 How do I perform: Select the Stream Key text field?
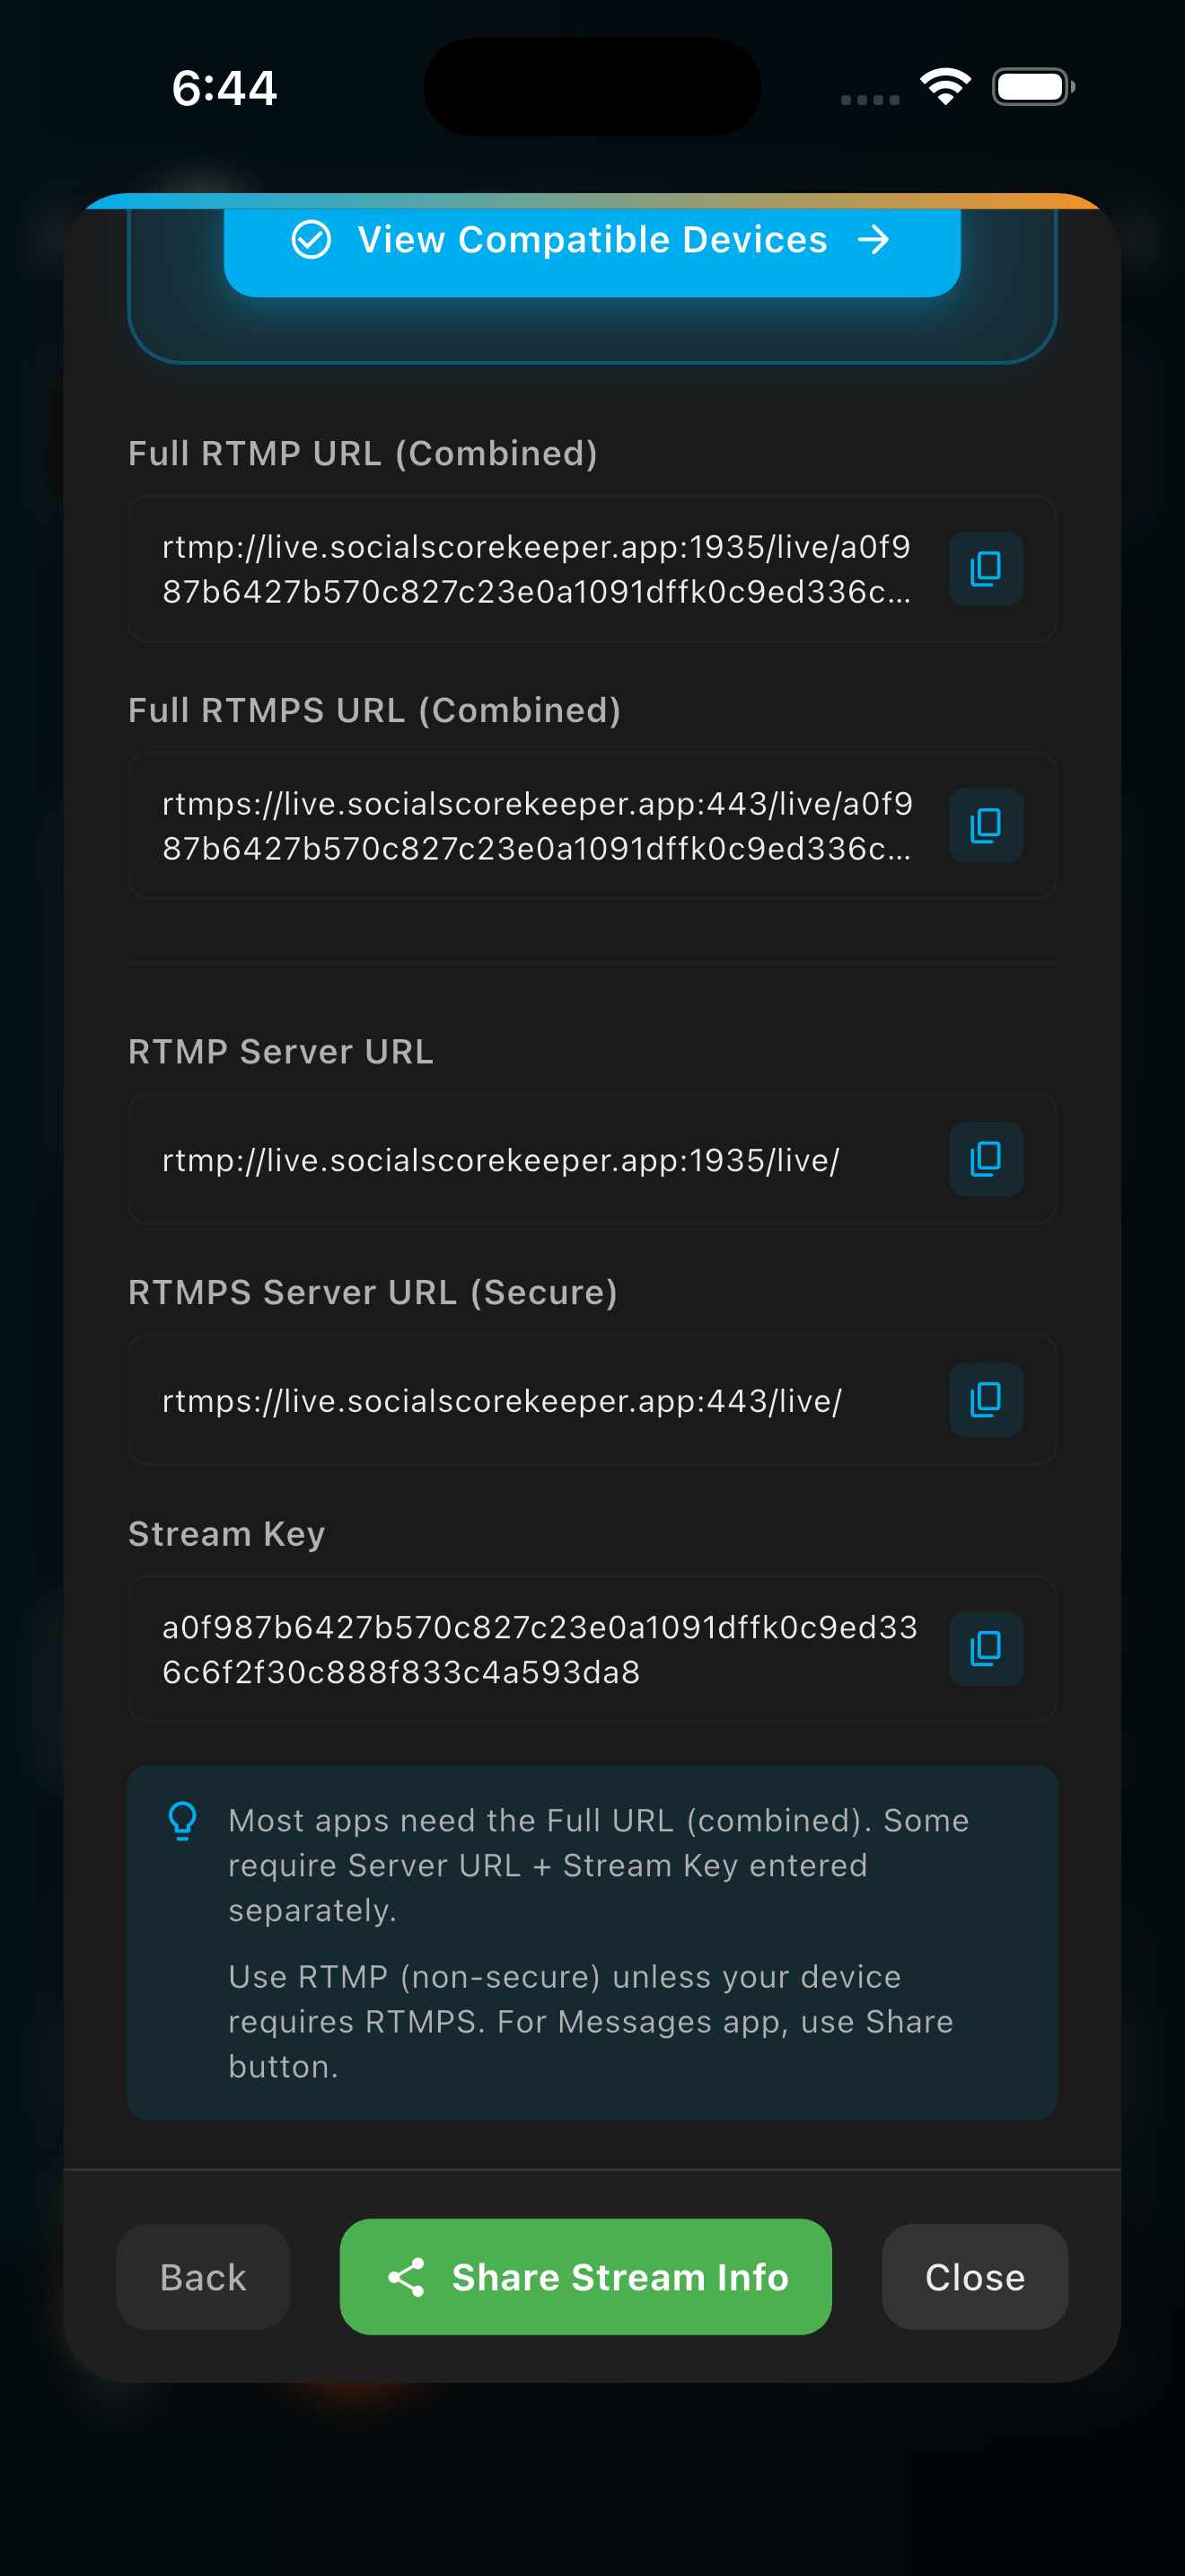(540, 1648)
